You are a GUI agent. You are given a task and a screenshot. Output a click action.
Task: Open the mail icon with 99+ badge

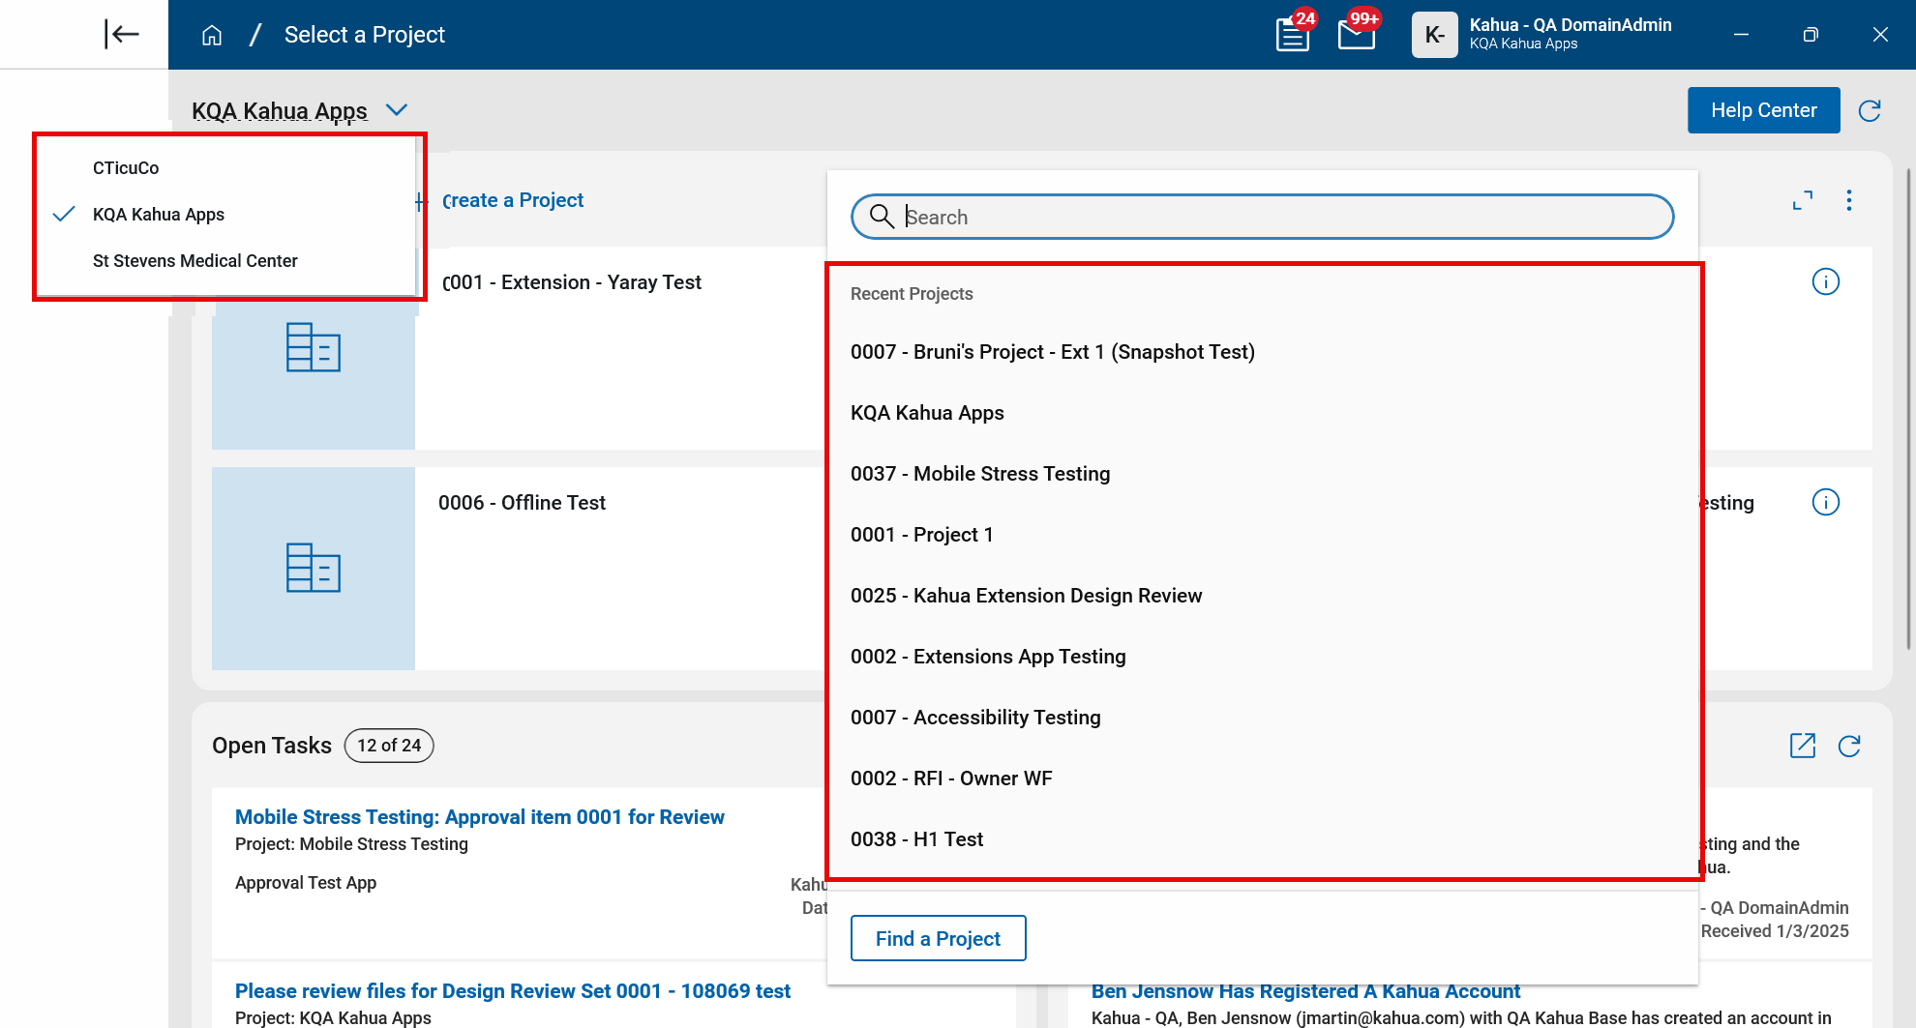pos(1357,35)
